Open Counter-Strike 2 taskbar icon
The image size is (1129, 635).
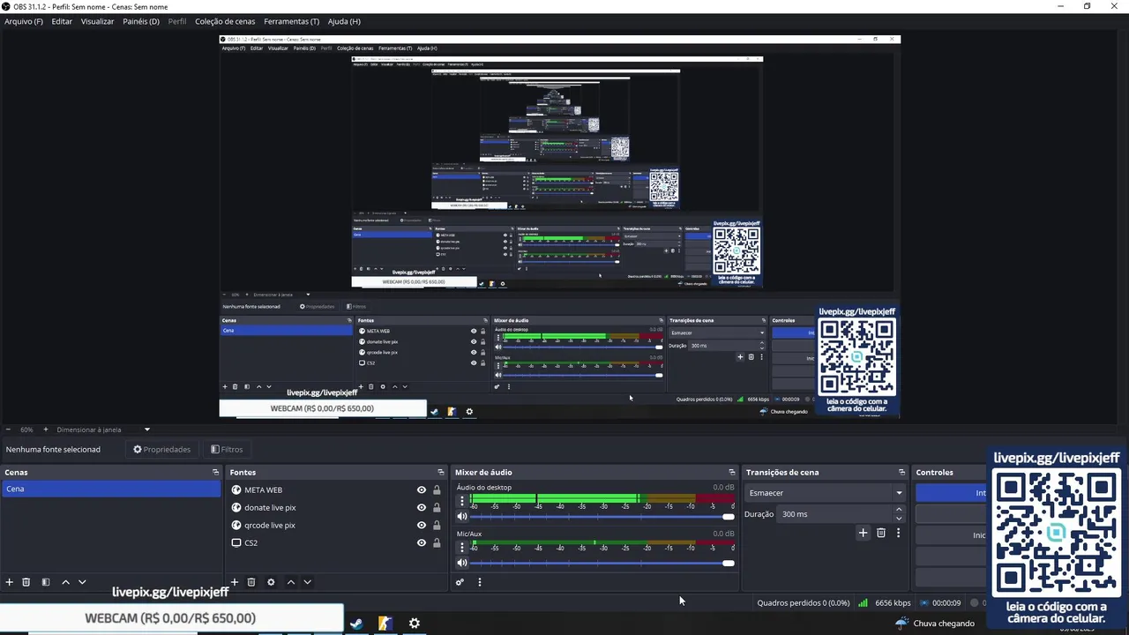(x=385, y=624)
